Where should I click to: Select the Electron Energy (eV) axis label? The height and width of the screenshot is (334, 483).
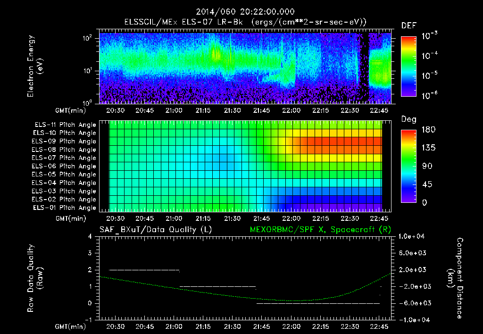point(35,66)
